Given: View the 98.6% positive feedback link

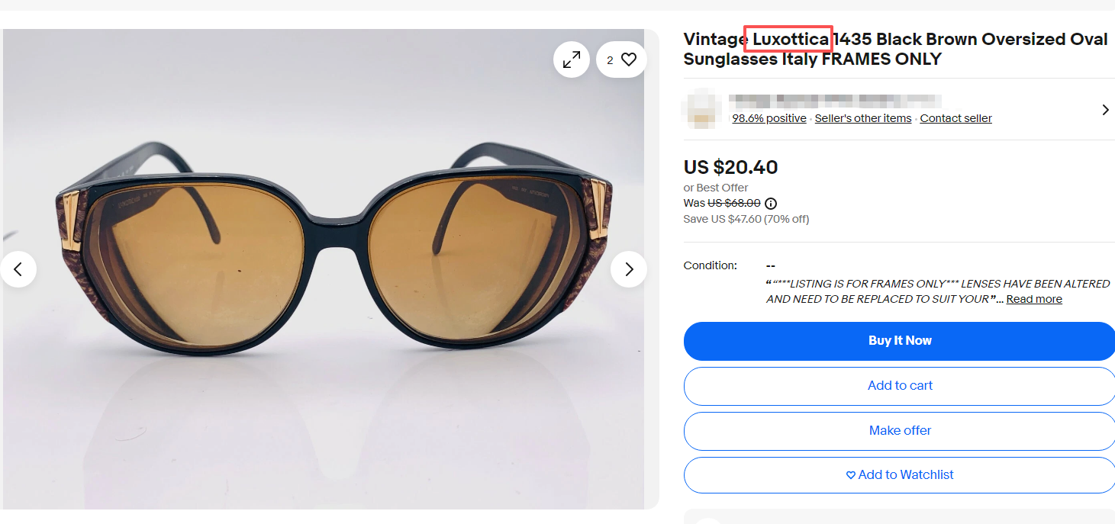Looking at the screenshot, I should [x=769, y=118].
